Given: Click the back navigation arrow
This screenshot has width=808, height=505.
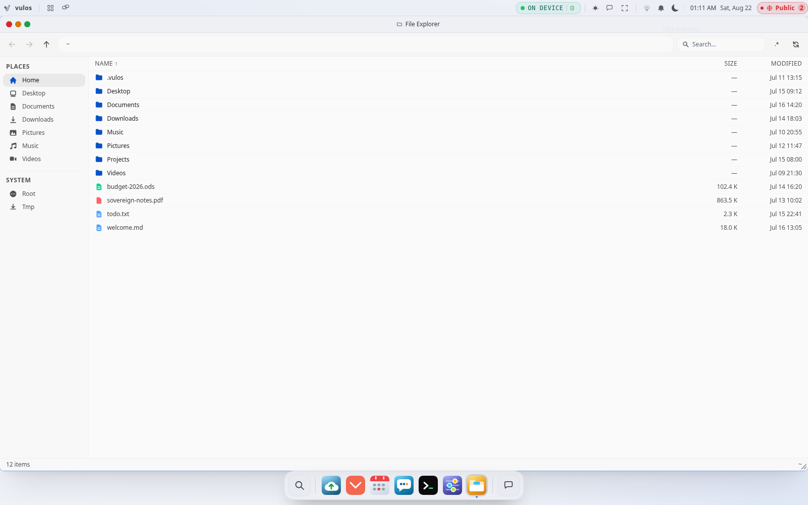Looking at the screenshot, I should (x=12, y=44).
